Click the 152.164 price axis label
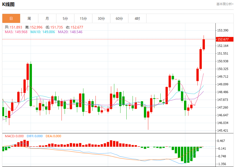This screenshot has height=167, width=235. click(x=223, y=46)
